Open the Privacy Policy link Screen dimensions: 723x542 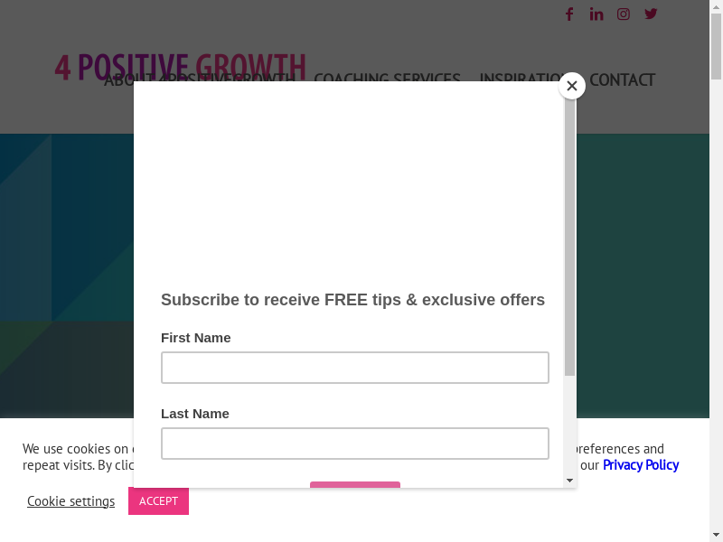coord(640,465)
